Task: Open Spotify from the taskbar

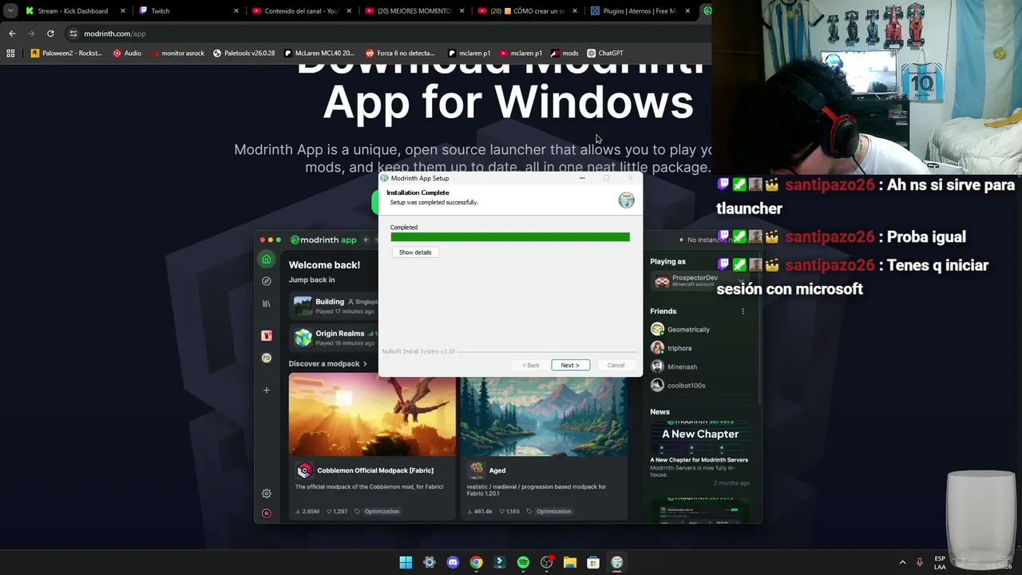Action: coord(523,563)
